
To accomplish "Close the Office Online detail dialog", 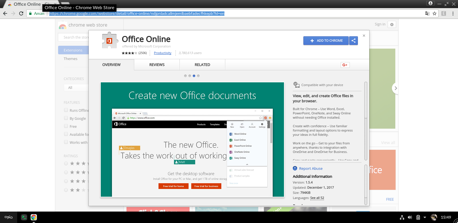I will (x=364, y=36).
